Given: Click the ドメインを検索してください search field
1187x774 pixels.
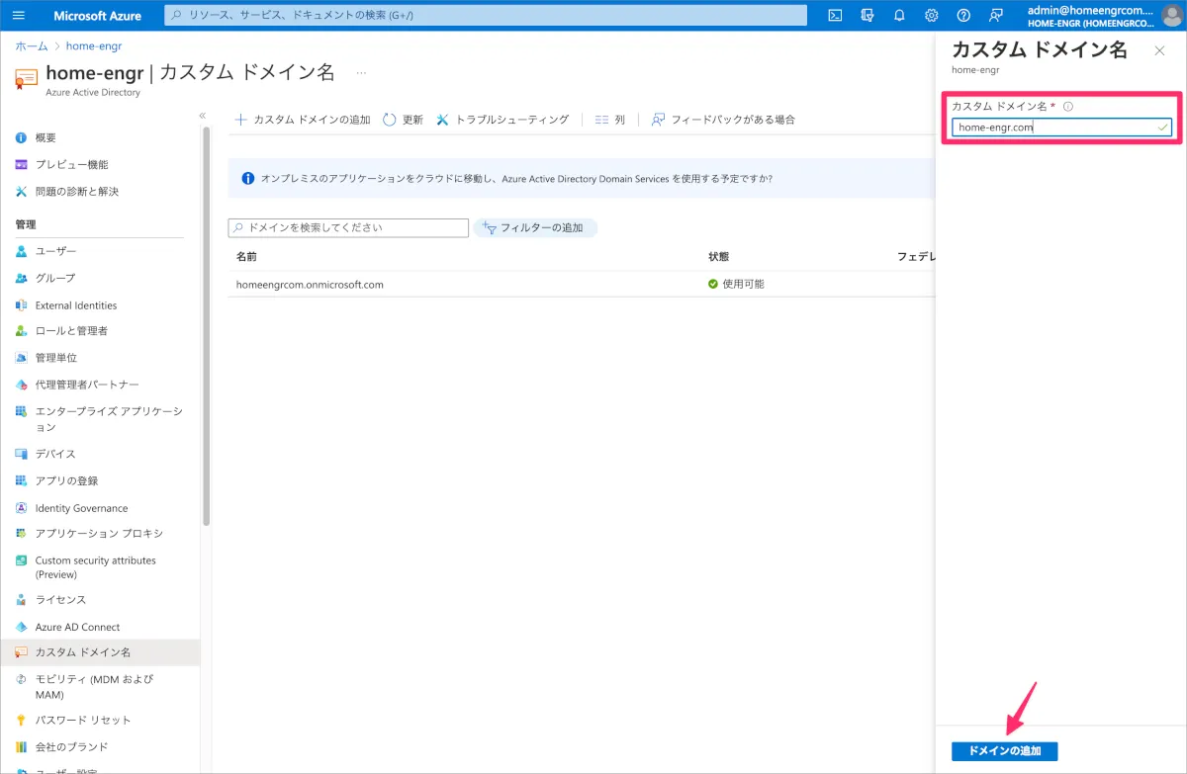Looking at the screenshot, I should click(x=348, y=227).
